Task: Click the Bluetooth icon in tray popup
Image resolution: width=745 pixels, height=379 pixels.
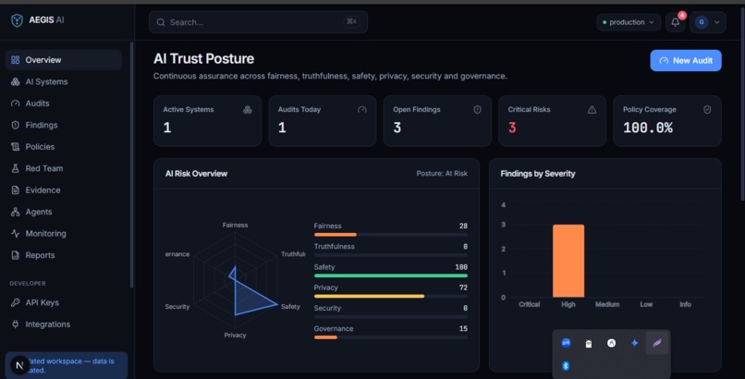Action: pyautogui.click(x=566, y=366)
